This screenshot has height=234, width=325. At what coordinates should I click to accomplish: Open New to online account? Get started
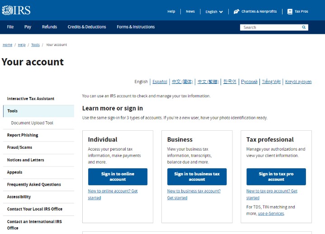[113, 194]
